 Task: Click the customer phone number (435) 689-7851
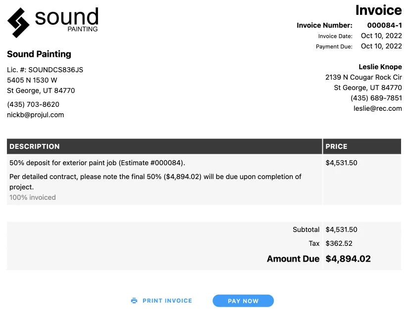(376, 98)
